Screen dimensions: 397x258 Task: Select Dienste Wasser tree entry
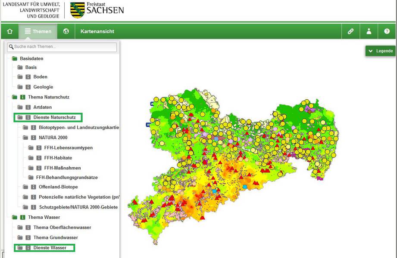click(x=50, y=248)
